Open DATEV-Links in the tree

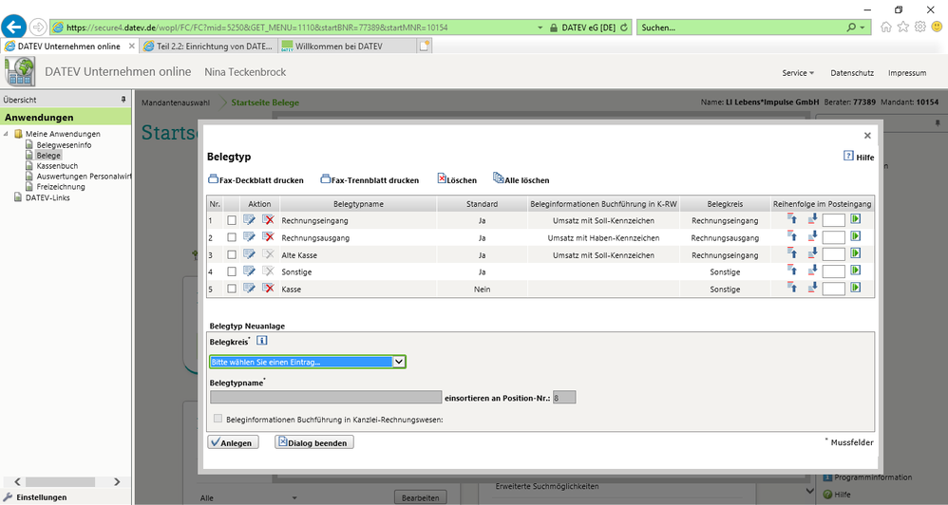coord(47,197)
